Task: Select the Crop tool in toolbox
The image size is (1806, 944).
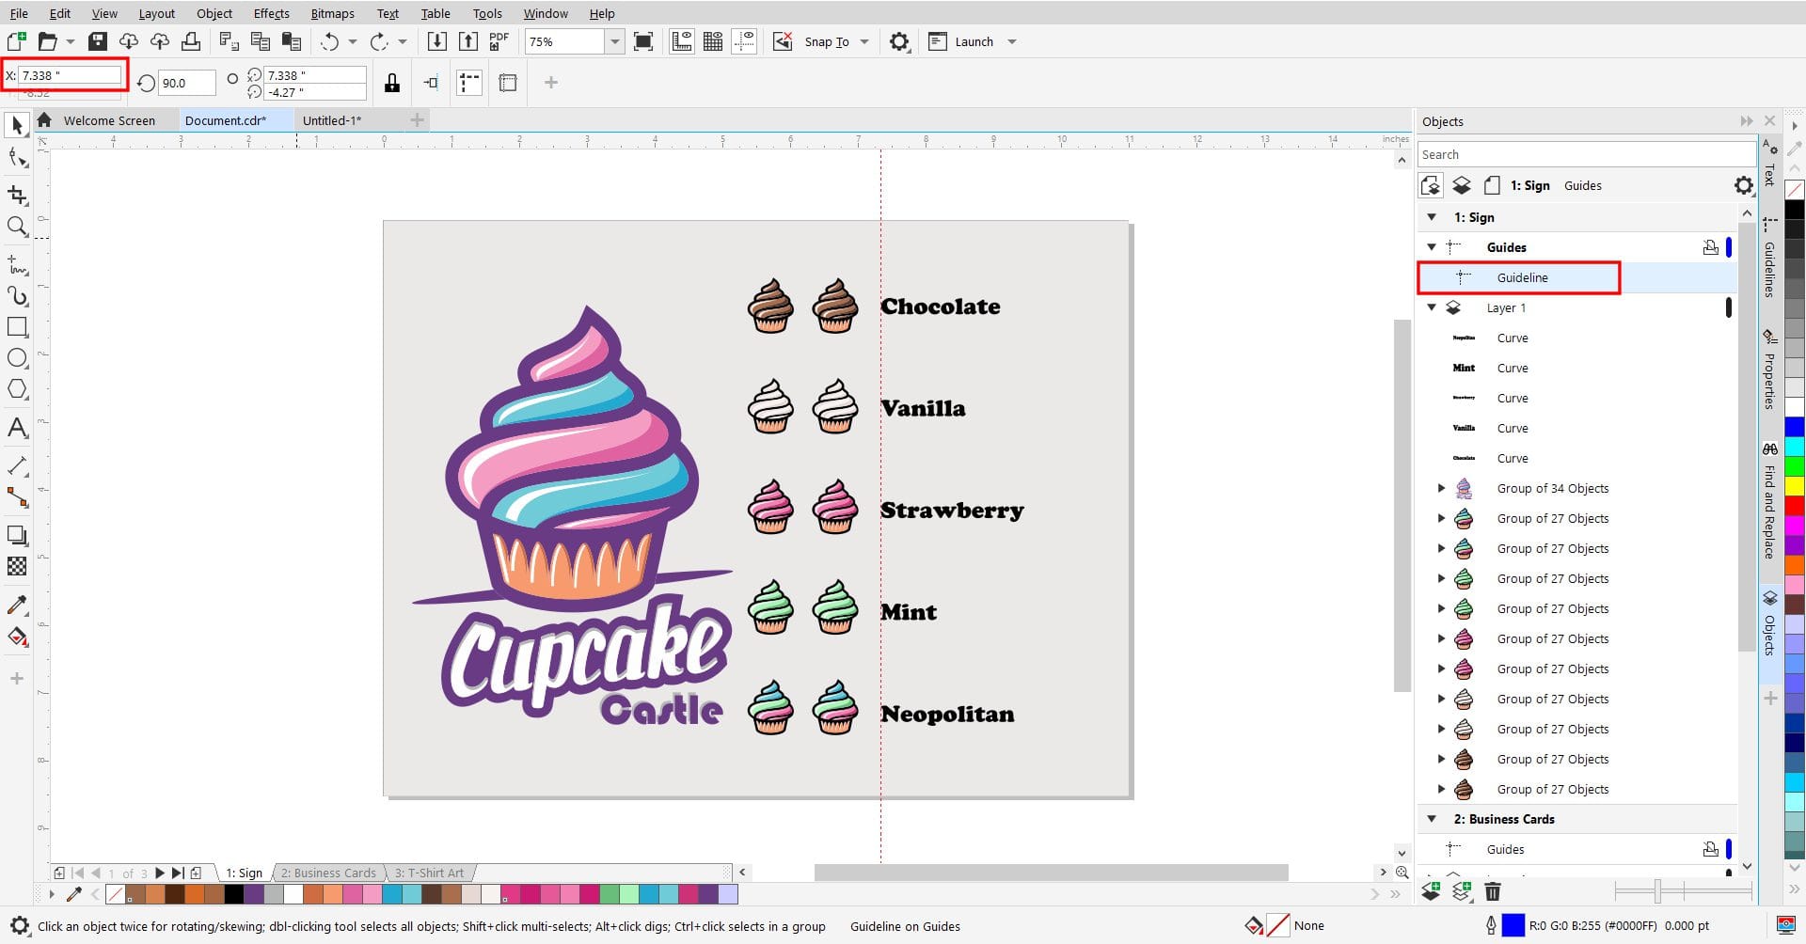Action: tap(17, 195)
